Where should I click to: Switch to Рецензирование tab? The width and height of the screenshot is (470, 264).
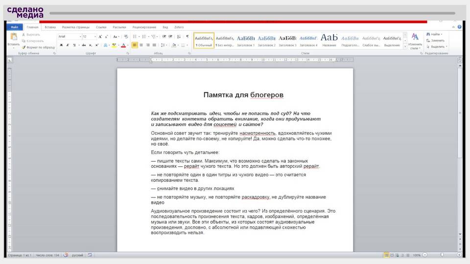144,27
